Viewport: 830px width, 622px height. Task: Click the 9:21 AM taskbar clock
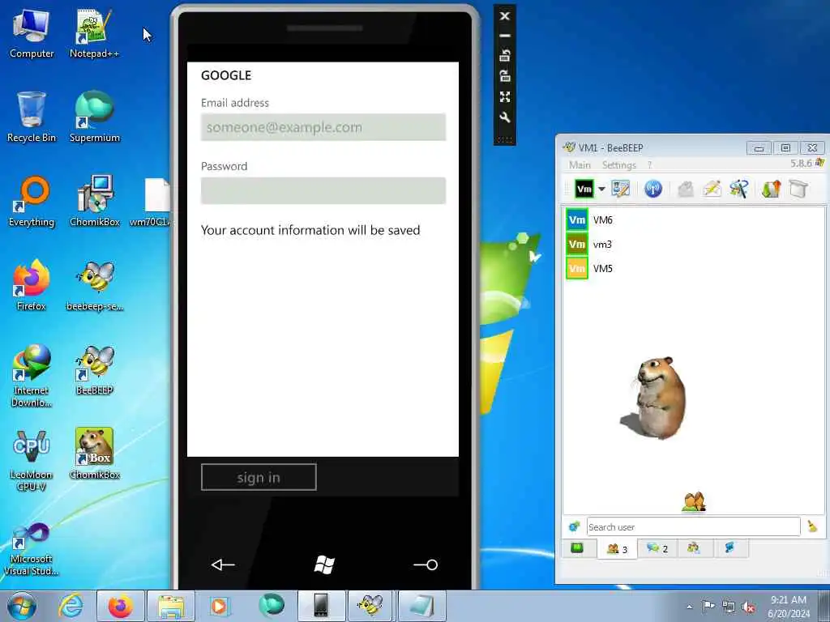pyautogui.click(x=789, y=606)
